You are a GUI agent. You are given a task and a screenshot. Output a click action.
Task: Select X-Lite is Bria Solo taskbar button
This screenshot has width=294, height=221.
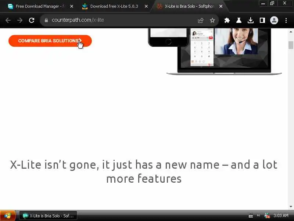[x=48, y=216]
